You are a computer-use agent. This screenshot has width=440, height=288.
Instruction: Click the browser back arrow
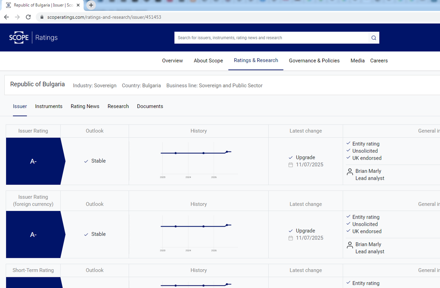(6, 17)
